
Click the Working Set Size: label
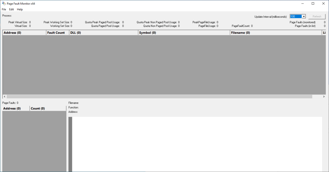click(60, 26)
